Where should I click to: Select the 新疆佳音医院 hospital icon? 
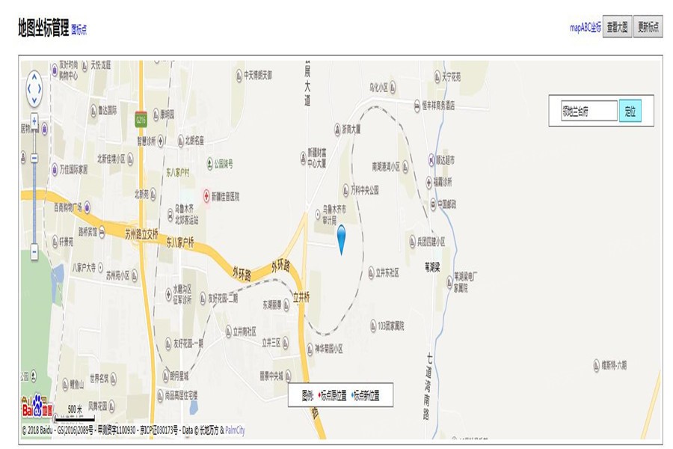tap(207, 196)
